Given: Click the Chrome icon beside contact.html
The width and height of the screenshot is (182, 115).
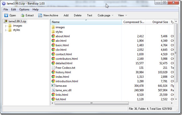Looking at the screenshot, I should click(53, 54).
